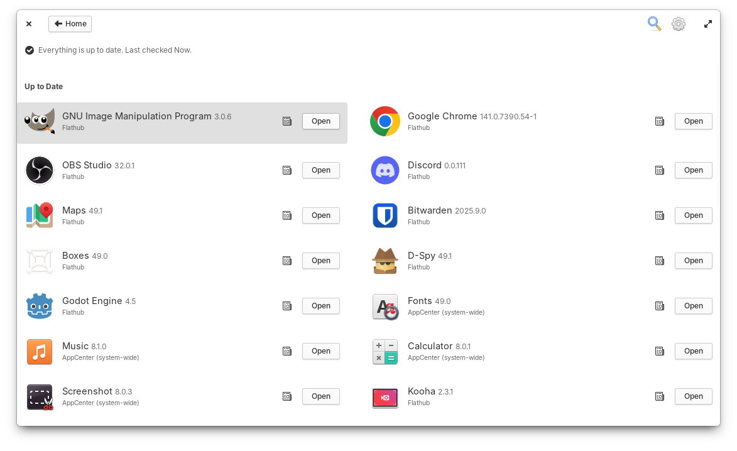
Task: Click the Kooha screen recorder icon
Action: coord(385,396)
